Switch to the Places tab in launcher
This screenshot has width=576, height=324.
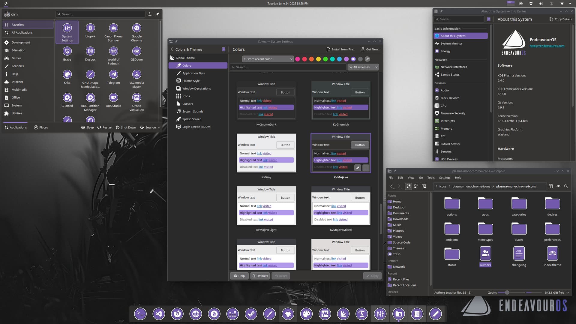click(x=41, y=127)
